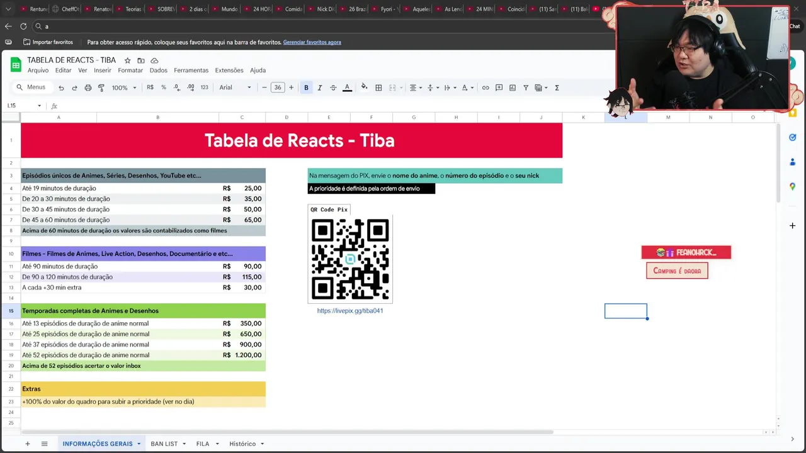
Task: Click the print icon
Action: 88,87
